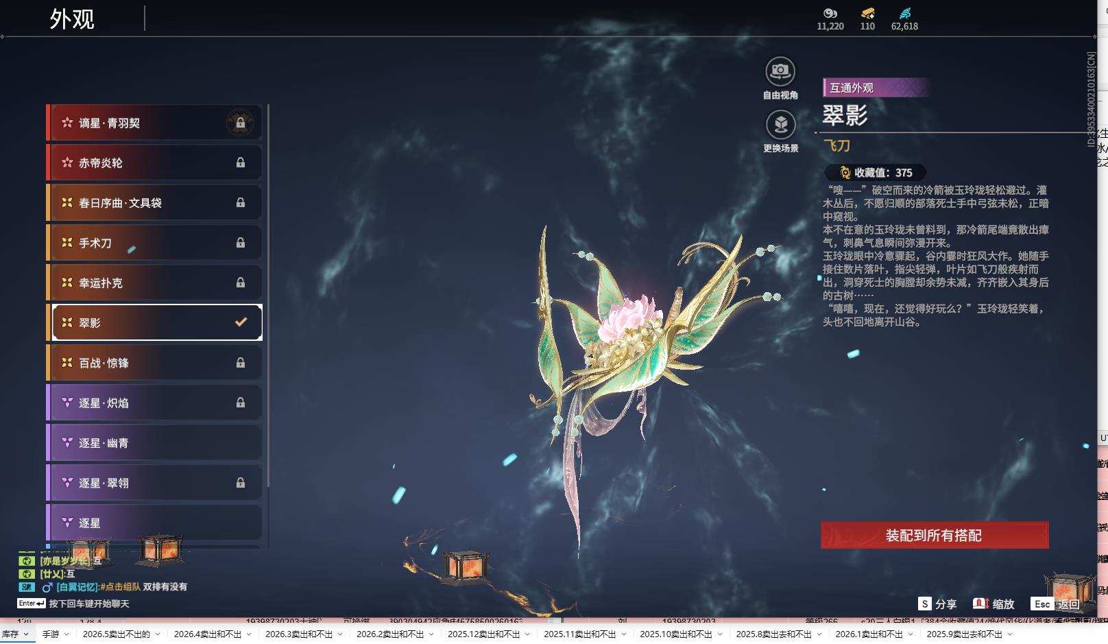This screenshot has width=1108, height=644.
Task: Select the 春日序曲·文具袋 skin row
Action: click(x=154, y=202)
